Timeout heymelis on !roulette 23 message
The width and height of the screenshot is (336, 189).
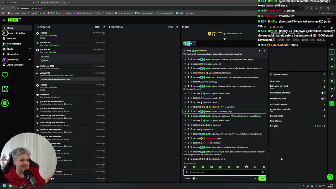(188, 98)
